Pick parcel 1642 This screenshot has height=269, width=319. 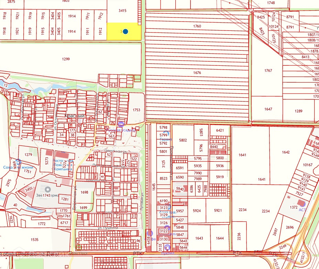[x=286, y=152]
